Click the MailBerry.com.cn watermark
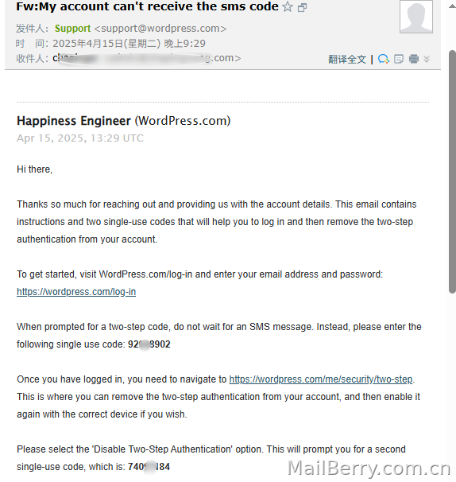Image resolution: width=456 pixels, height=482 pixels. [x=369, y=468]
